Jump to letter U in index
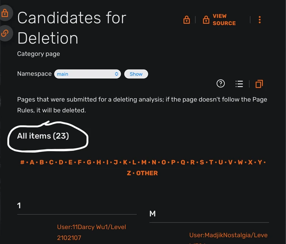The image size is (286, 244). coord(221,162)
